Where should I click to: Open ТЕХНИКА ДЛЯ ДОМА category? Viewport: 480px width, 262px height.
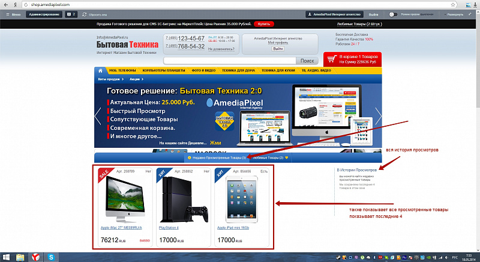coord(238,71)
